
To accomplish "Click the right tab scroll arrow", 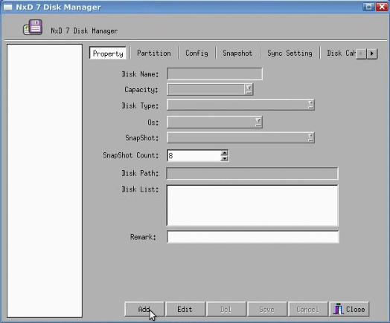I will point(372,53).
